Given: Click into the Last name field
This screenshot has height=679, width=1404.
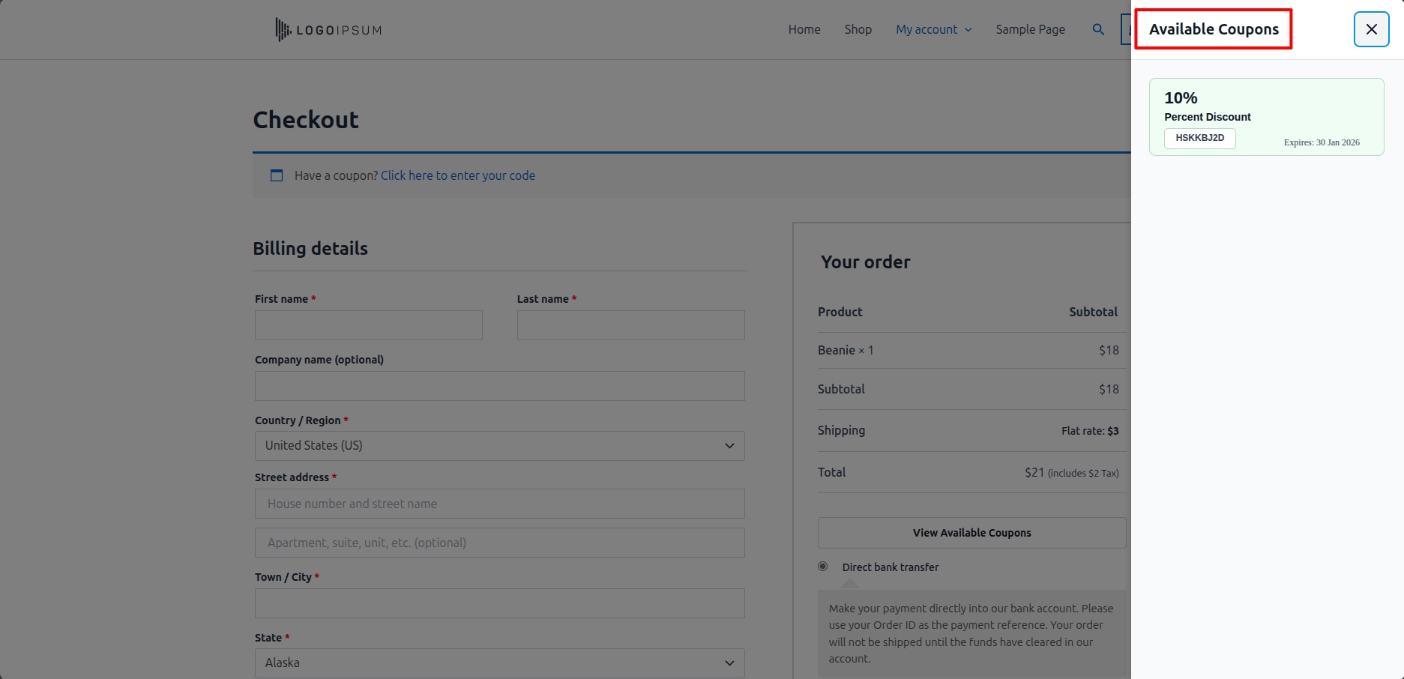Looking at the screenshot, I should (630, 325).
